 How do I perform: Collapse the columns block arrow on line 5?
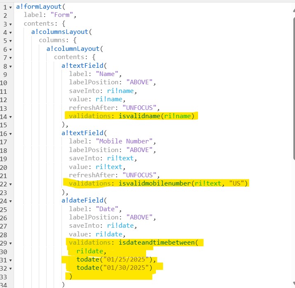tap(11, 41)
